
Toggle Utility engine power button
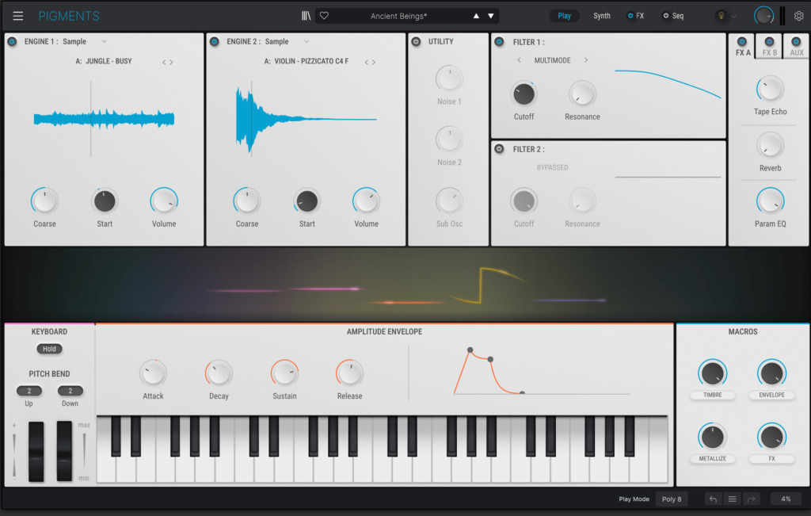(x=416, y=41)
